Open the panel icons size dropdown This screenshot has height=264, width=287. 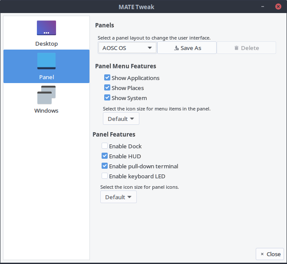118,197
